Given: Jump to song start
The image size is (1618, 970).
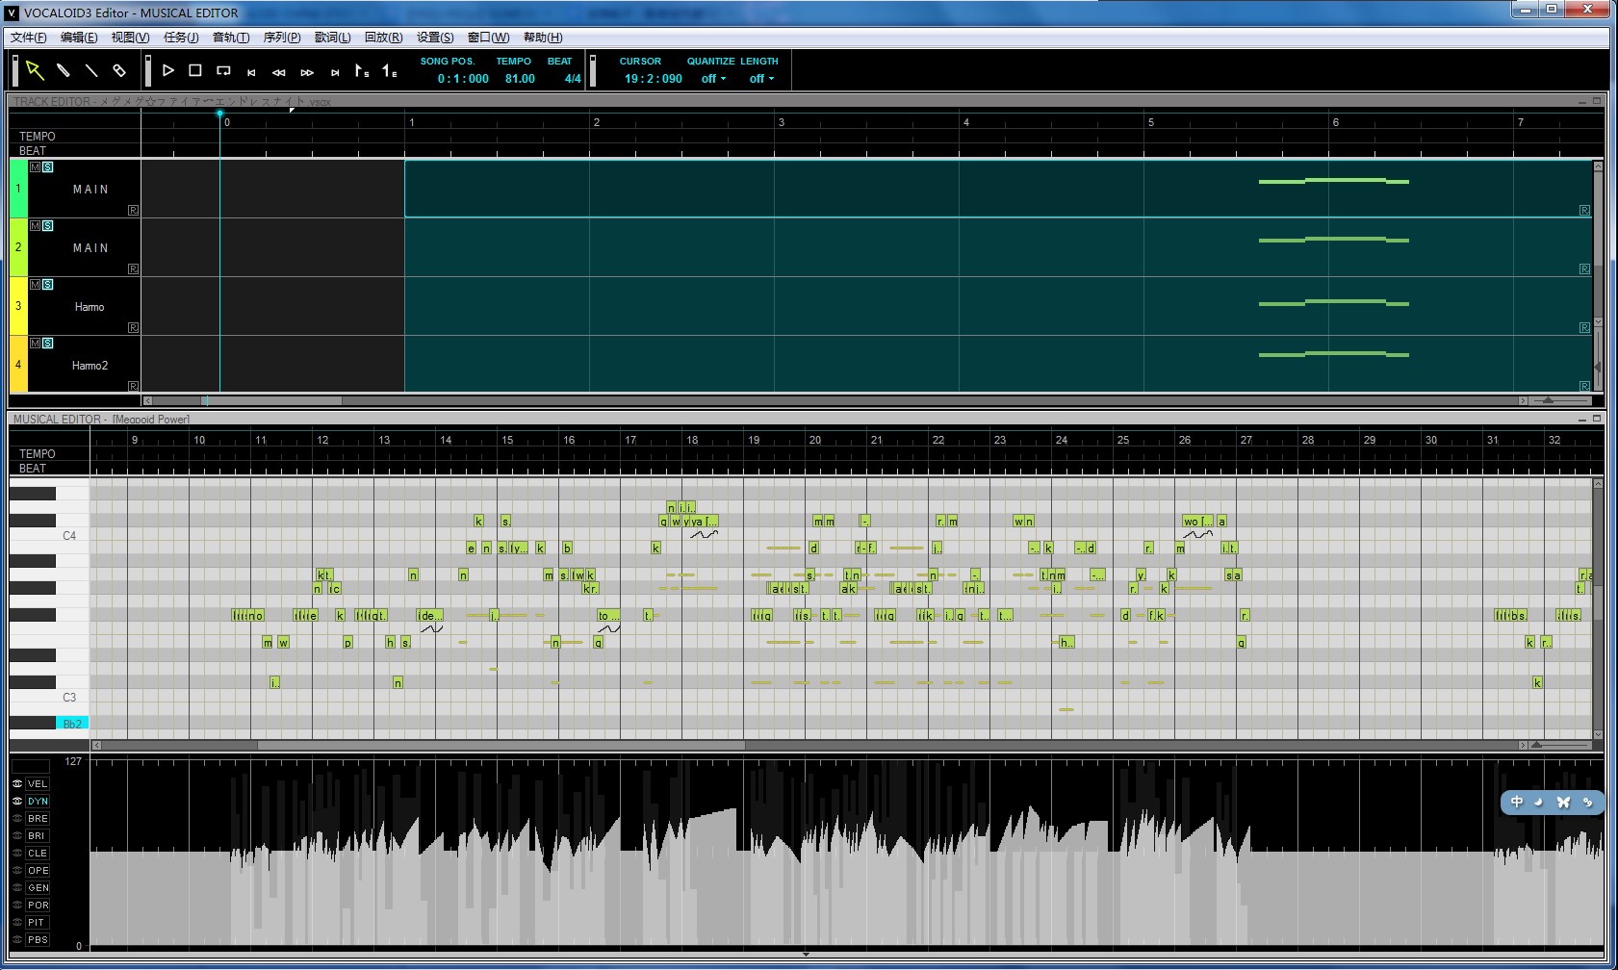Looking at the screenshot, I should point(251,72).
